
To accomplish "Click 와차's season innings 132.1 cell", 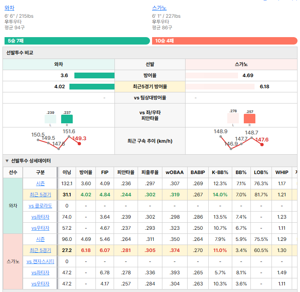I will pos(67,184).
